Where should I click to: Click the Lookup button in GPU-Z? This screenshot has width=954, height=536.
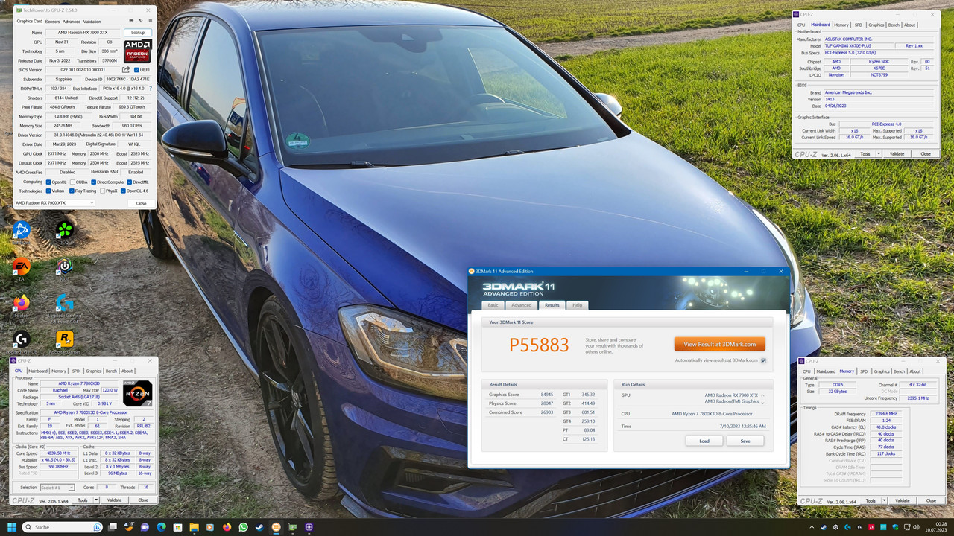click(138, 33)
